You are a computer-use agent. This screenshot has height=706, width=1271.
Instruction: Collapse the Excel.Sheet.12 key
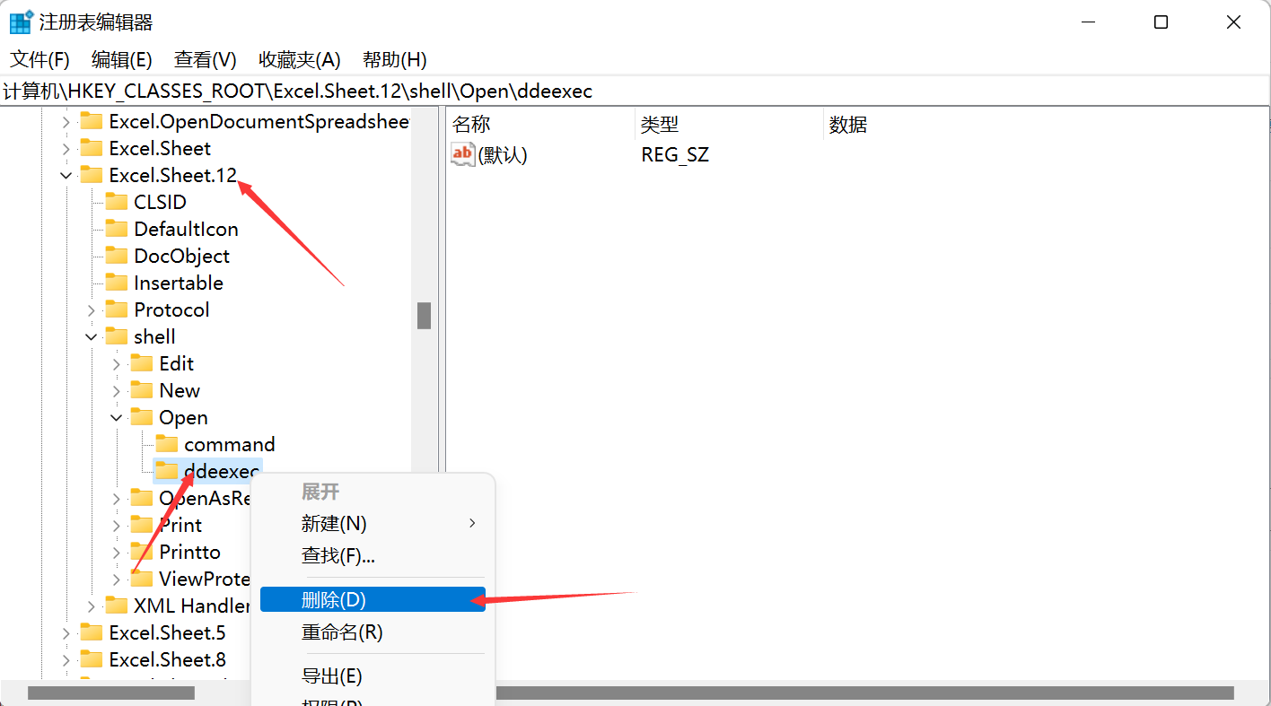point(66,176)
